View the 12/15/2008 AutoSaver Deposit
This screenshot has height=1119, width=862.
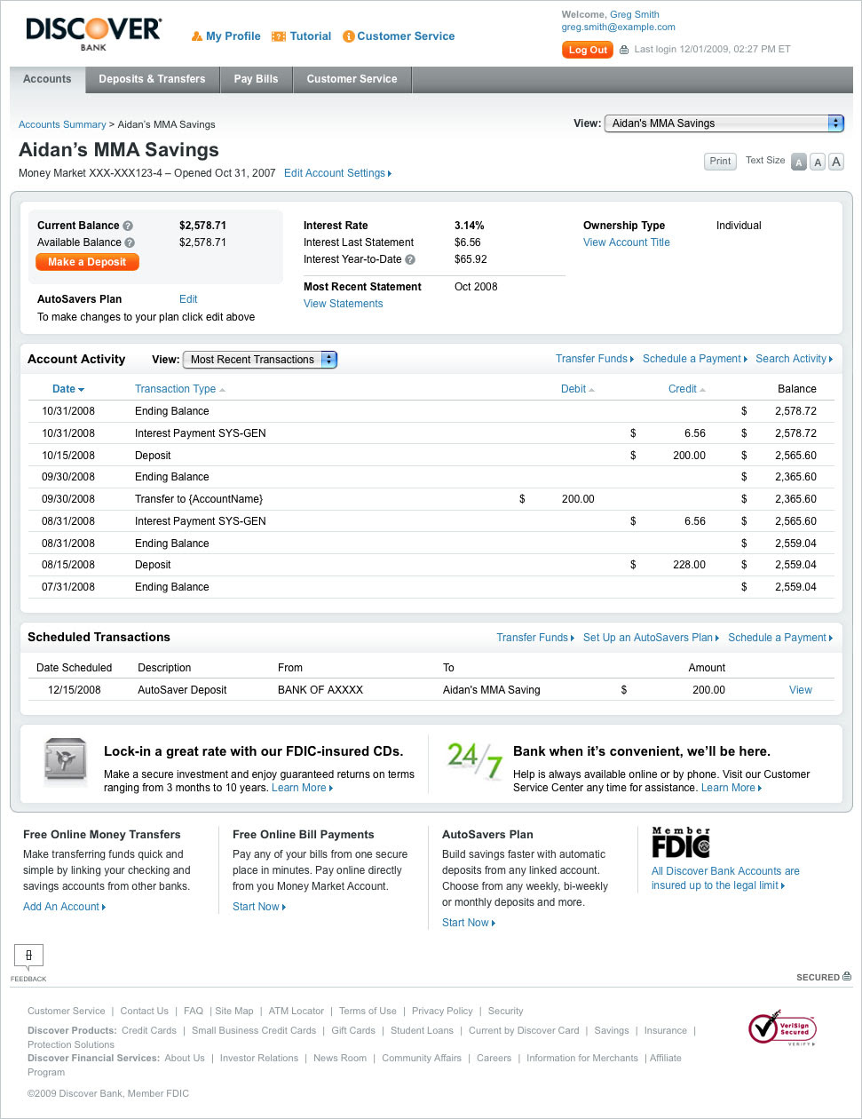[801, 690]
